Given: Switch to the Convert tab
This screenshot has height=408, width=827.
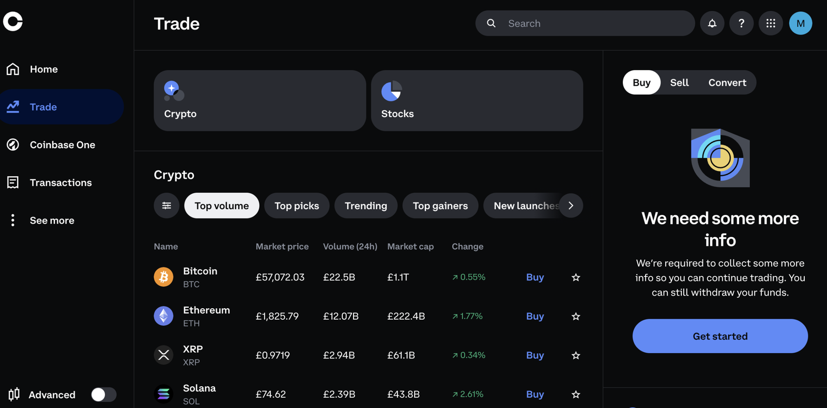Looking at the screenshot, I should [x=727, y=83].
